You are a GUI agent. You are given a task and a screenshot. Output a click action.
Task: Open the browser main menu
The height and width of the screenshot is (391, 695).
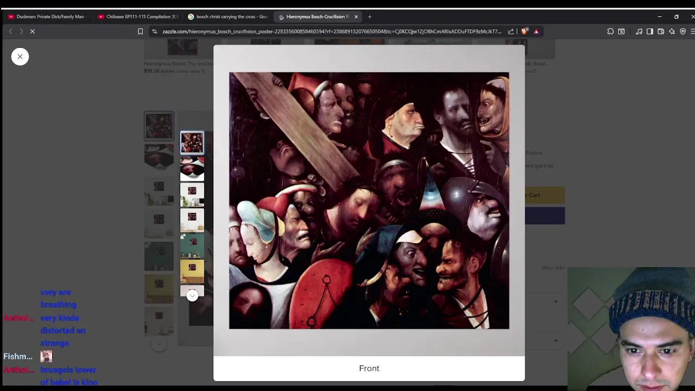tap(693, 31)
